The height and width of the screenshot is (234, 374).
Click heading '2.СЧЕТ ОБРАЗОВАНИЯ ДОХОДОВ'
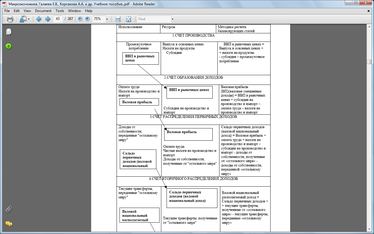click(x=193, y=78)
